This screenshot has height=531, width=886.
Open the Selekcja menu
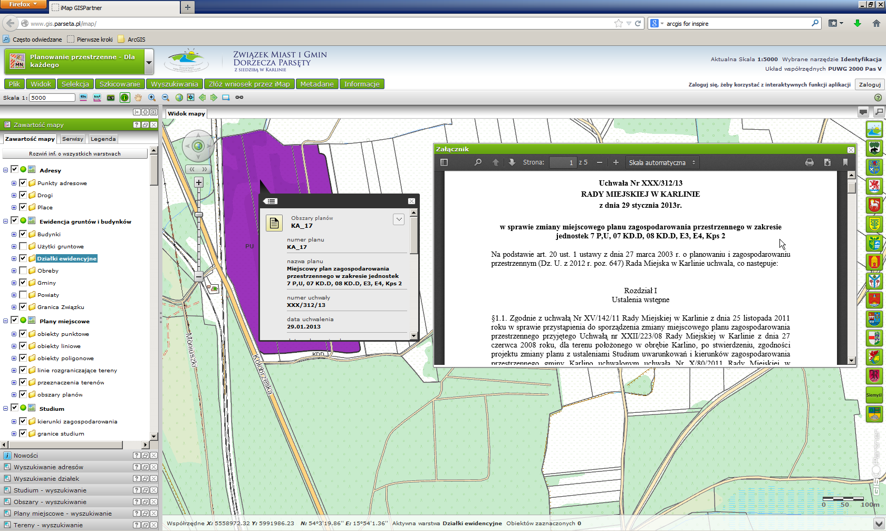click(x=75, y=84)
